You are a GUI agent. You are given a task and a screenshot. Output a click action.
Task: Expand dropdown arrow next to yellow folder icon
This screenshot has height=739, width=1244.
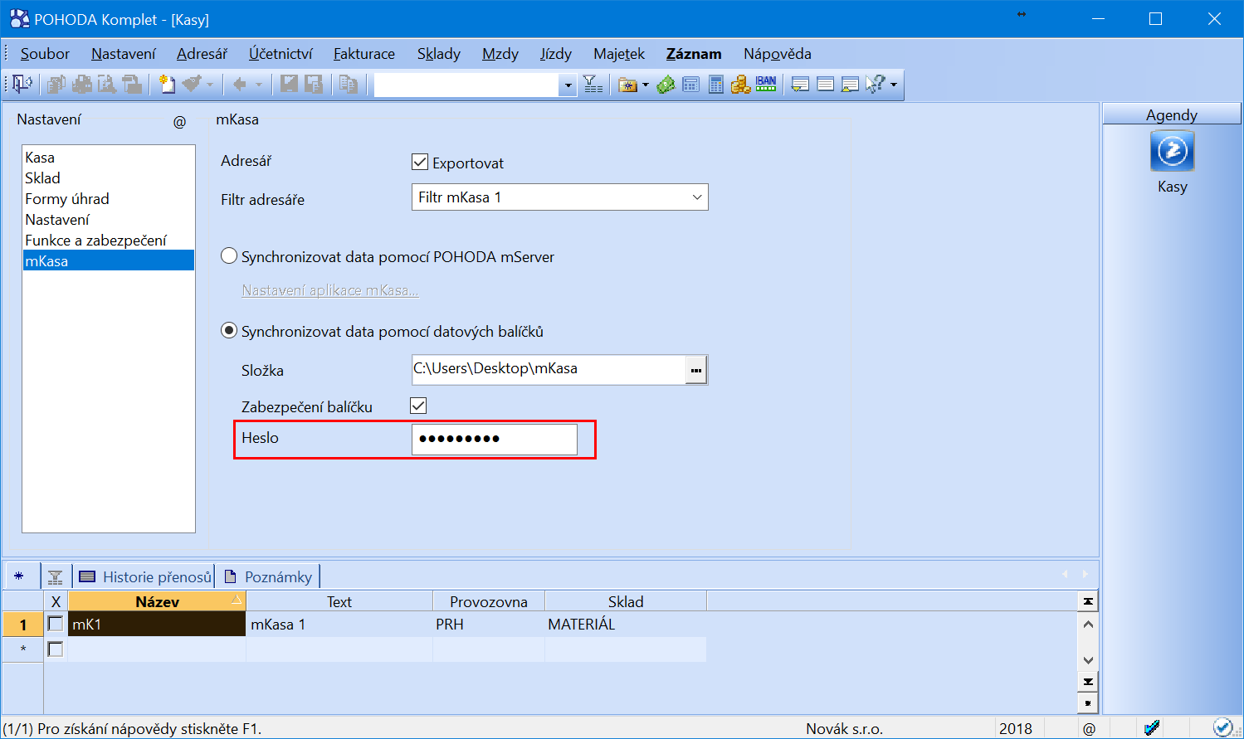pos(646,85)
